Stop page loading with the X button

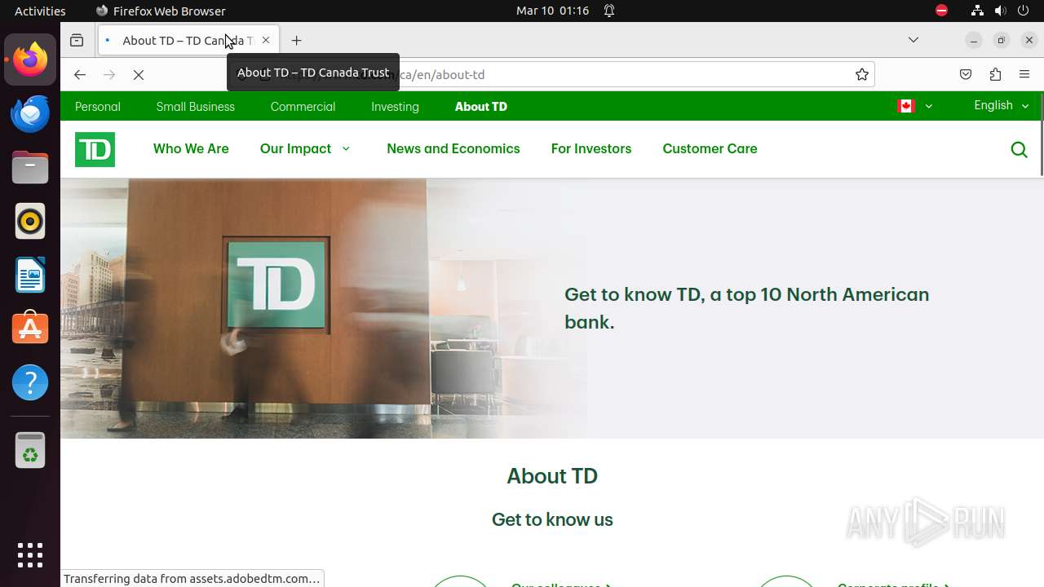click(x=138, y=74)
